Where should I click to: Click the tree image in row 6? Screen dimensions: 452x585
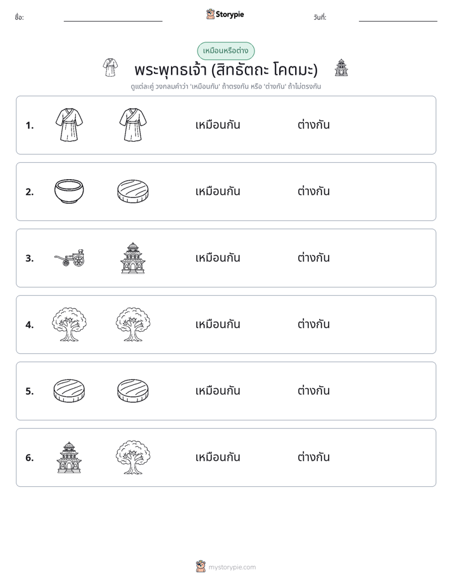(x=133, y=457)
